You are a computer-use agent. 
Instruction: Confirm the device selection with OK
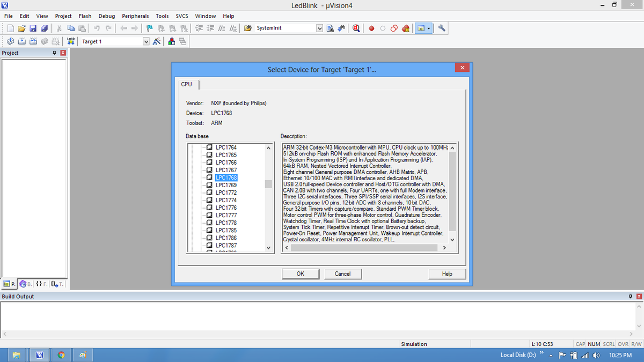(301, 274)
